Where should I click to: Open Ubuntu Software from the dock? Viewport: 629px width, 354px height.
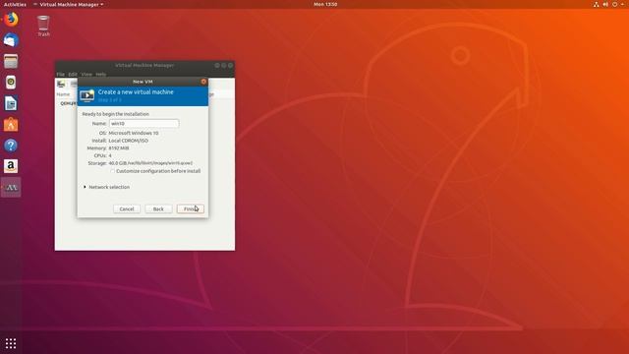[x=11, y=125]
